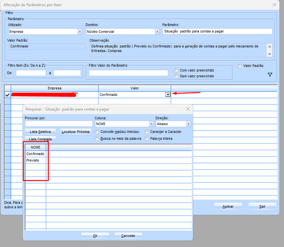Open the Coluna dropdown showing NOME
The height and width of the screenshot is (247, 284).
(151, 124)
